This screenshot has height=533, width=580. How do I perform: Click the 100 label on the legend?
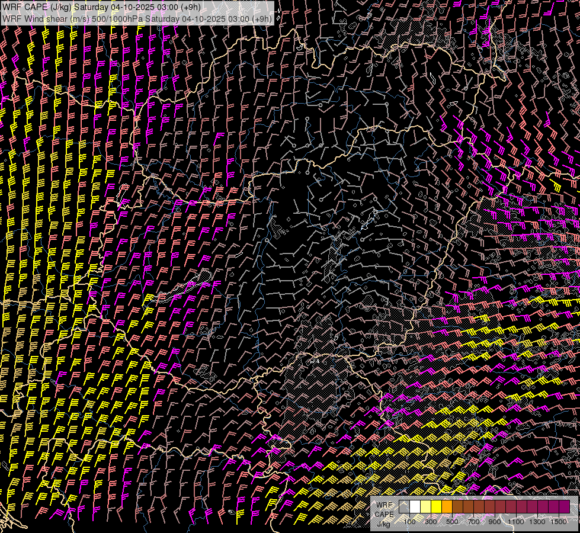(409, 522)
